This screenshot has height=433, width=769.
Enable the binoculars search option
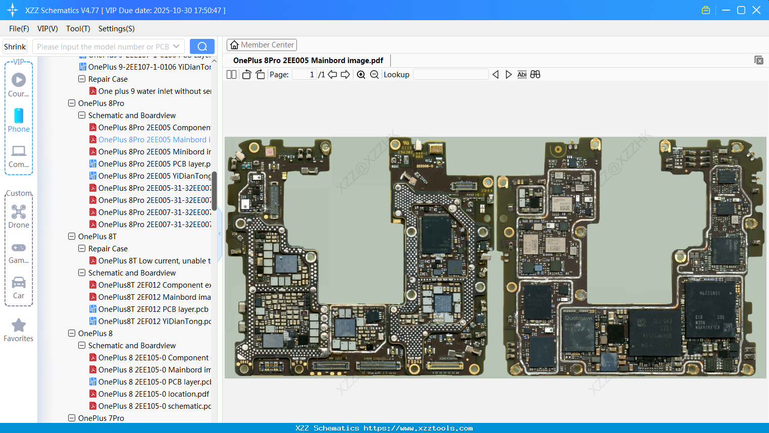coord(535,74)
